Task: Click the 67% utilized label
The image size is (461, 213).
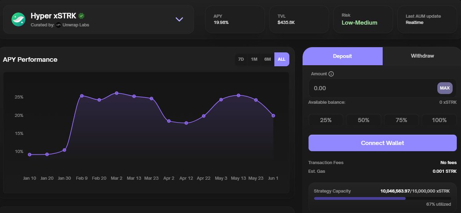Action: click(x=439, y=204)
